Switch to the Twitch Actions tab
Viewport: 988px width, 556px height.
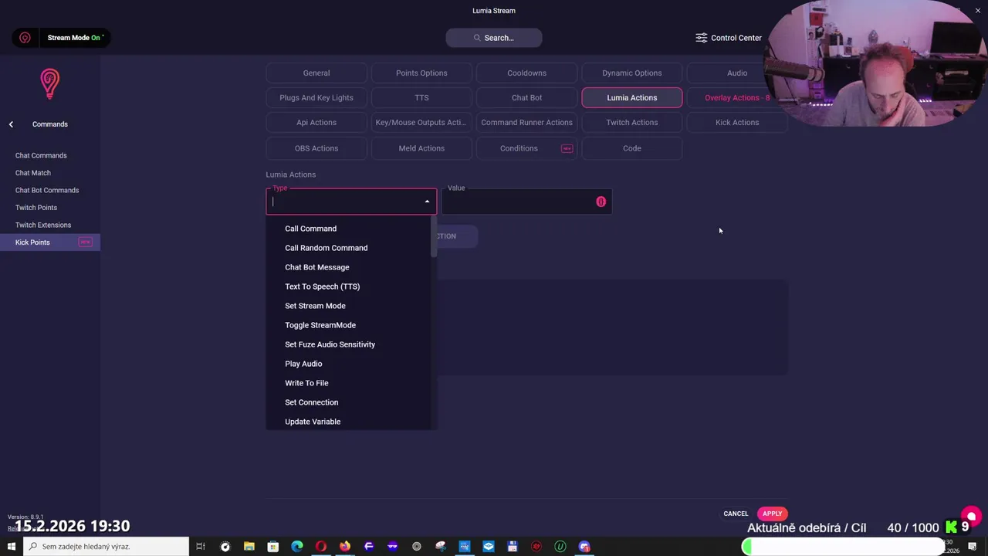pos(632,122)
